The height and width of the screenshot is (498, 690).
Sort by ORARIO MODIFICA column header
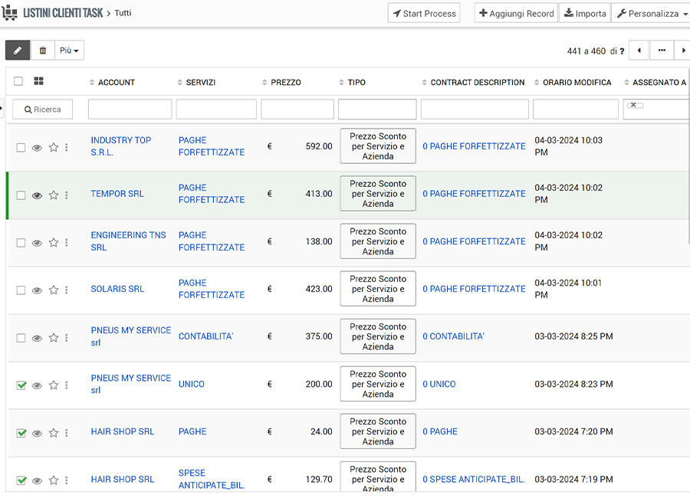[577, 83]
